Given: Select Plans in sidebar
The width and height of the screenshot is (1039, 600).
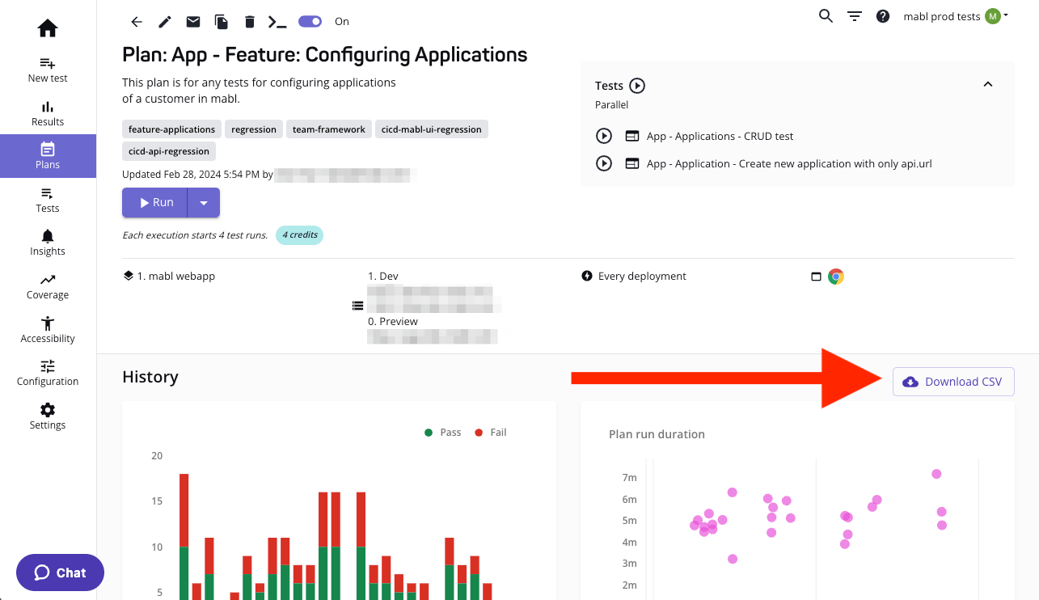Looking at the screenshot, I should click(48, 156).
